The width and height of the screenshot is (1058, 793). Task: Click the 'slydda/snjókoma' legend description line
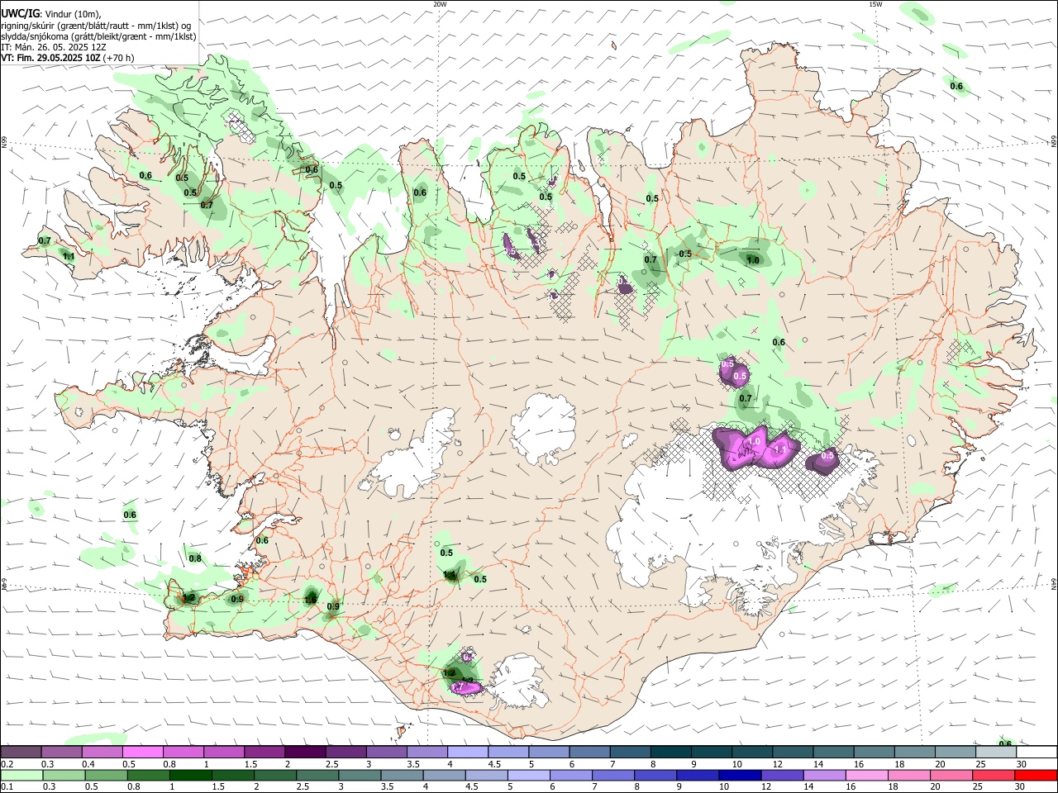[98, 36]
